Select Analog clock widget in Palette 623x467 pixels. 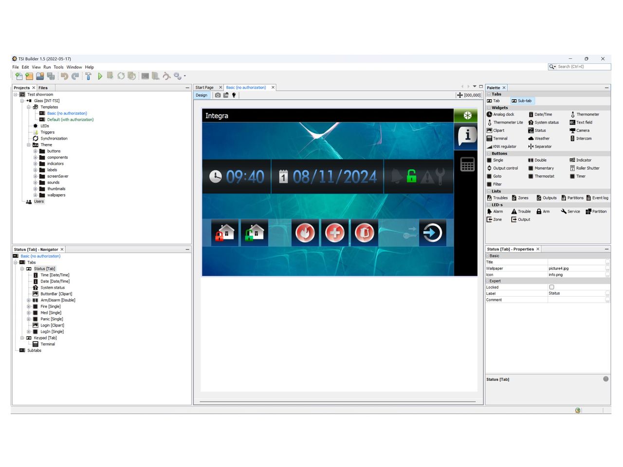point(503,114)
